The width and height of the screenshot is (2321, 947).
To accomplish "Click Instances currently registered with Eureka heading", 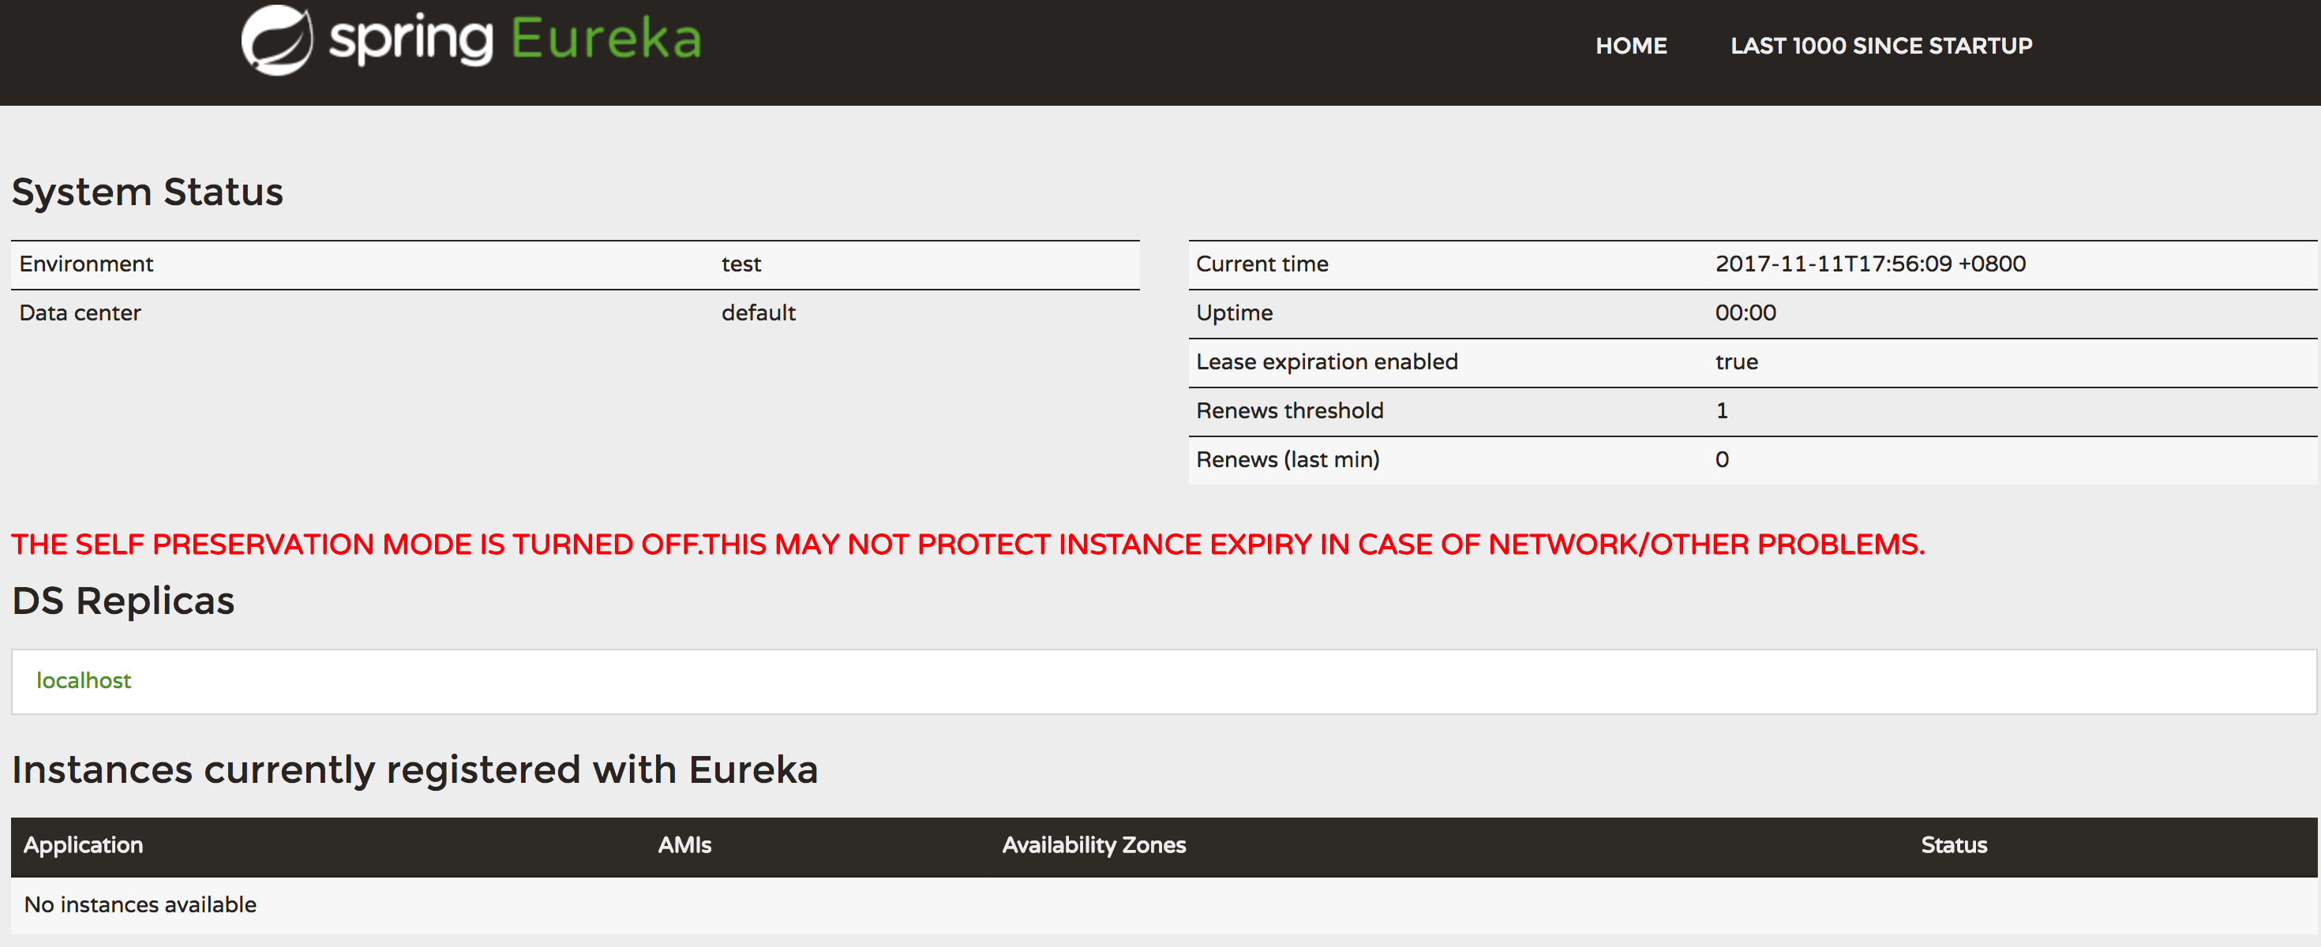I will tap(414, 770).
